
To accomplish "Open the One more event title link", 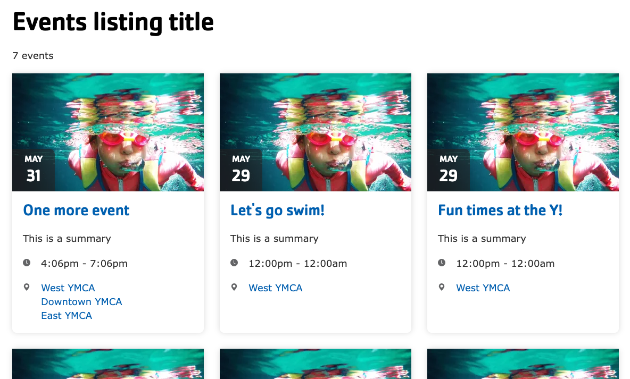I will point(76,210).
